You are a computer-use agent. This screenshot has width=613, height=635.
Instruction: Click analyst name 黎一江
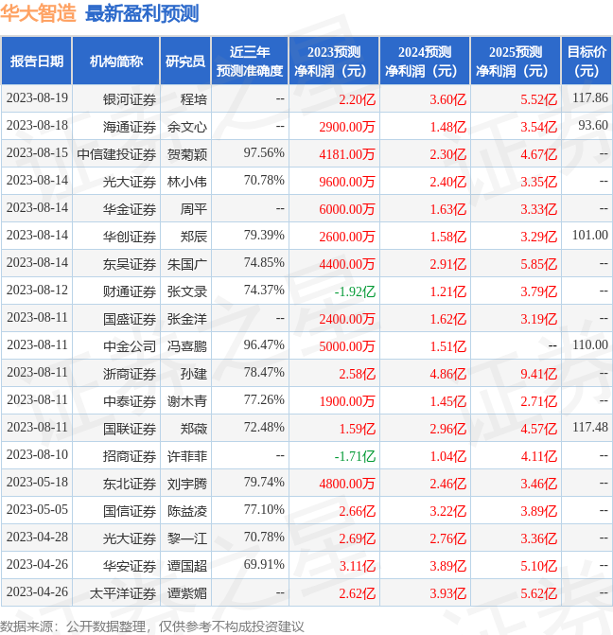pos(187,538)
